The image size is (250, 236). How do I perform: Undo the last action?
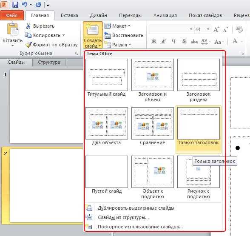[24, 4]
